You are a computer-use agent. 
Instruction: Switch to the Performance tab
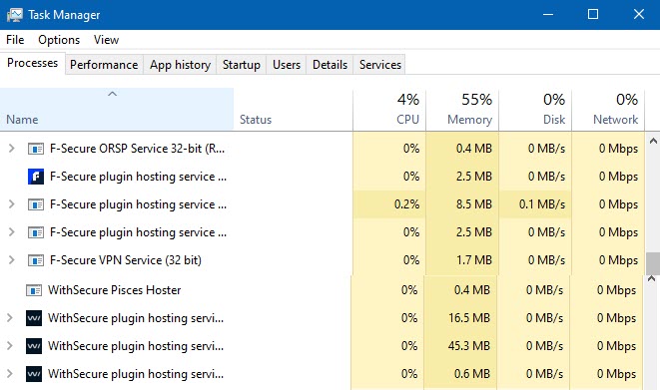coord(104,65)
